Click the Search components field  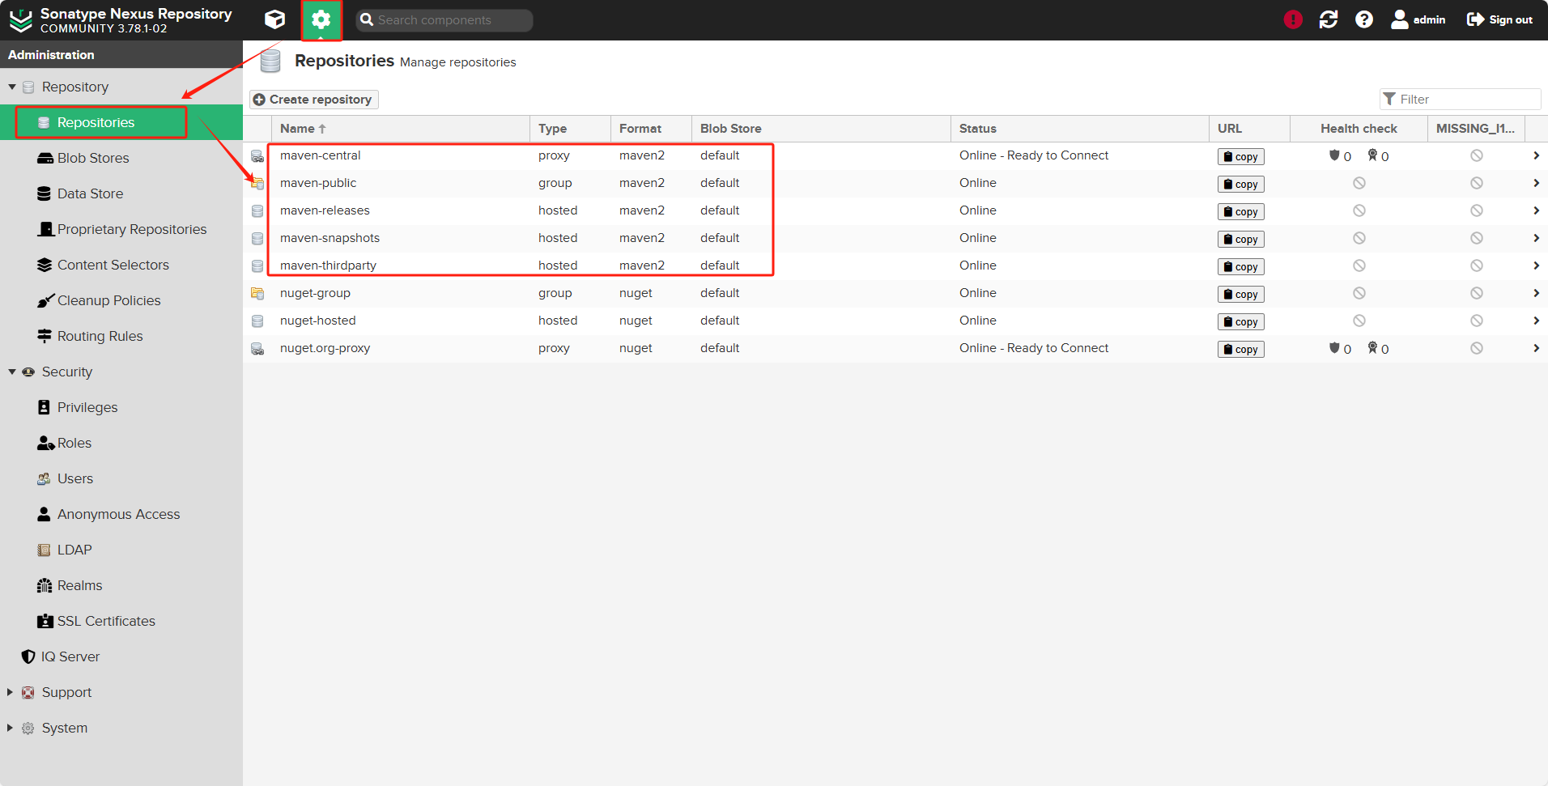[x=444, y=20]
